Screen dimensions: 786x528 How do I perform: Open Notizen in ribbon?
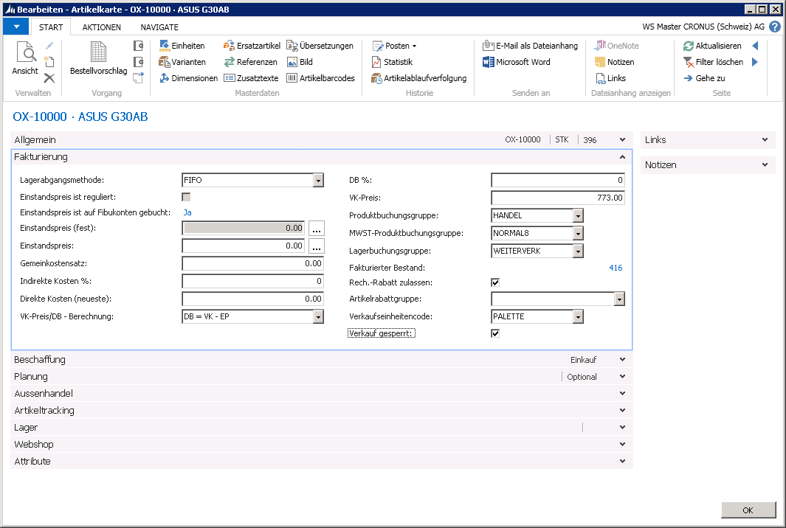614,62
